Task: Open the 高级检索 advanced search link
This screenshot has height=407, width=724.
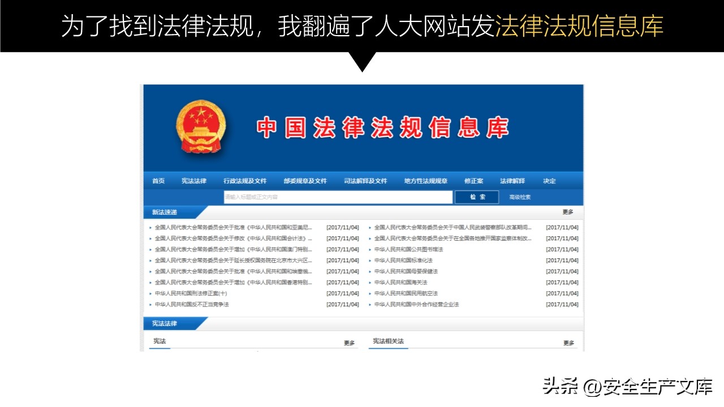Action: click(520, 197)
